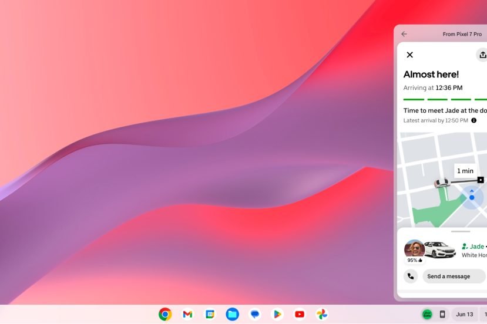The height and width of the screenshot is (324, 487).
Task: Click the Arriving at 12:36 PM text
Action: pyautogui.click(x=433, y=88)
